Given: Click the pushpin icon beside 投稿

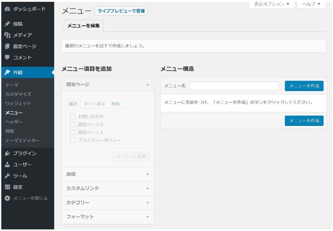Looking at the screenshot, I should click(7, 24).
